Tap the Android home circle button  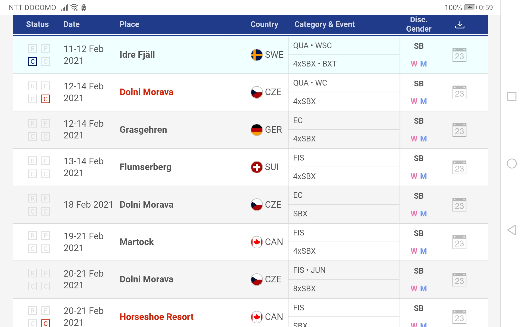coord(512,163)
